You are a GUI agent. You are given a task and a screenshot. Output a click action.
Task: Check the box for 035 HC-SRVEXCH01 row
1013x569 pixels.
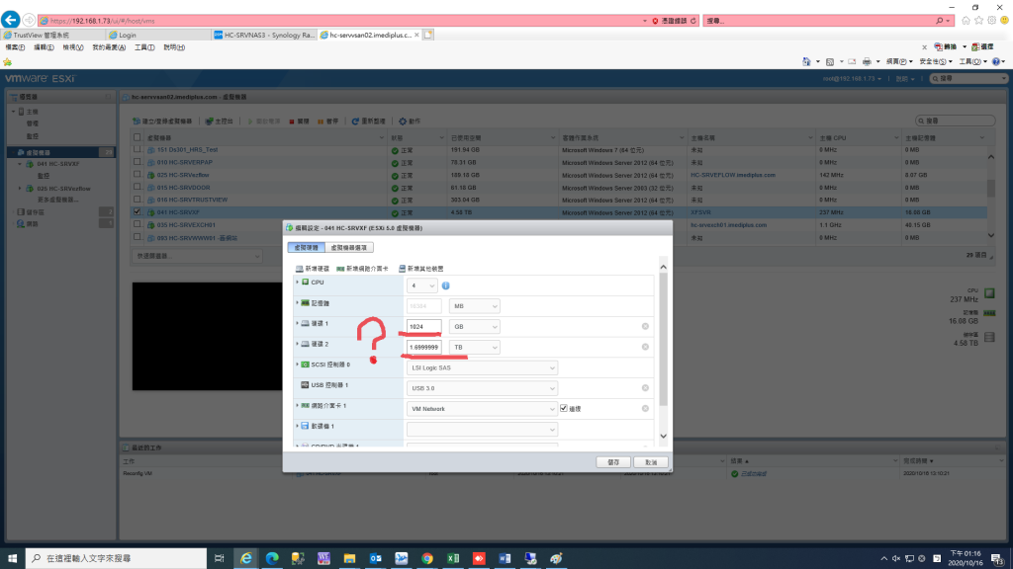[x=137, y=224]
